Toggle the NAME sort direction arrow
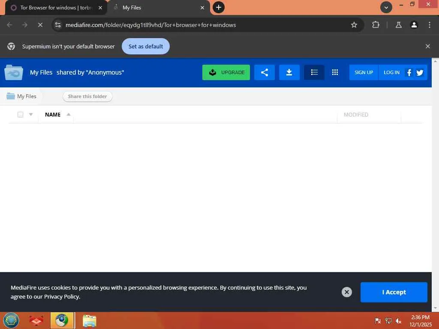This screenshot has height=329, width=439. (x=68, y=114)
